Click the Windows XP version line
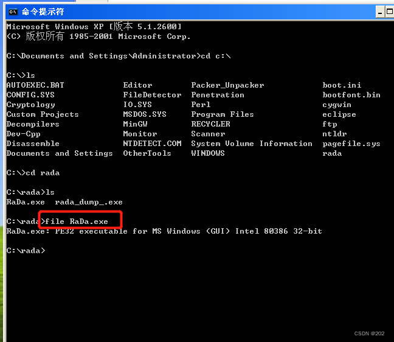The width and height of the screenshot is (394, 342). 94,26
